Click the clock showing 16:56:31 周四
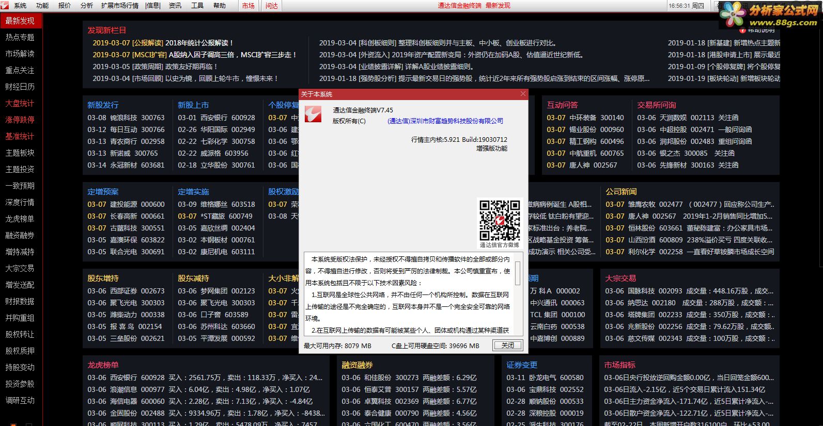 [686, 6]
